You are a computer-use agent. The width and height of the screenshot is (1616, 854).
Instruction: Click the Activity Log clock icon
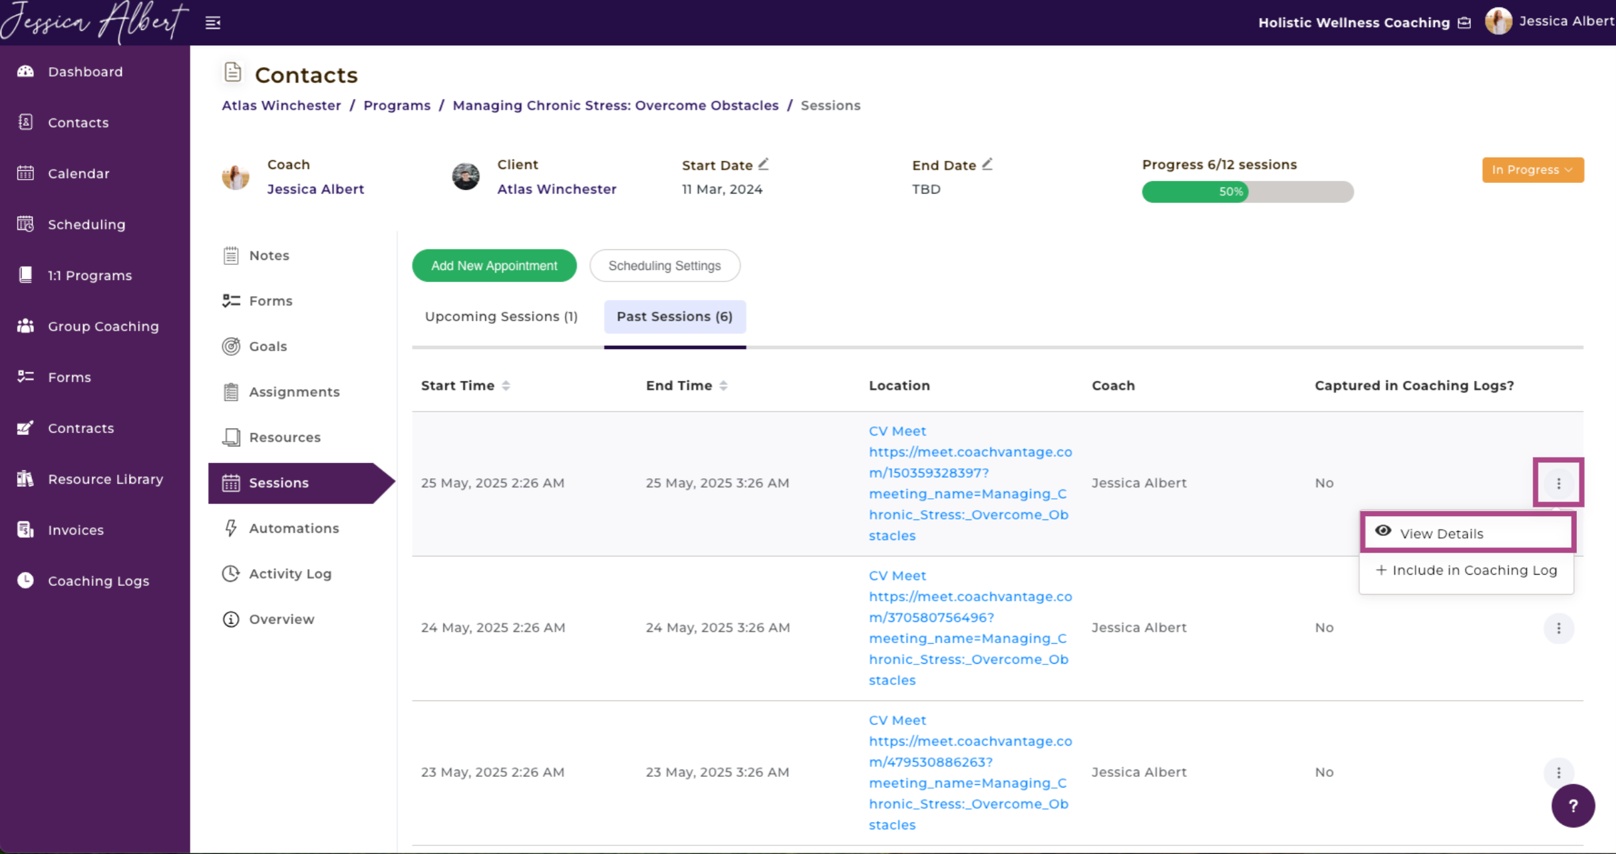click(231, 573)
